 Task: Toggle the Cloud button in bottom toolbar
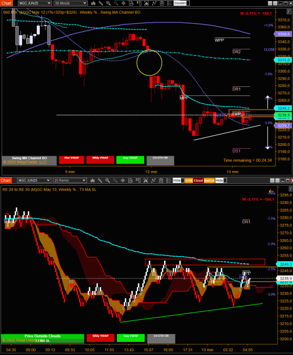click(x=198, y=181)
